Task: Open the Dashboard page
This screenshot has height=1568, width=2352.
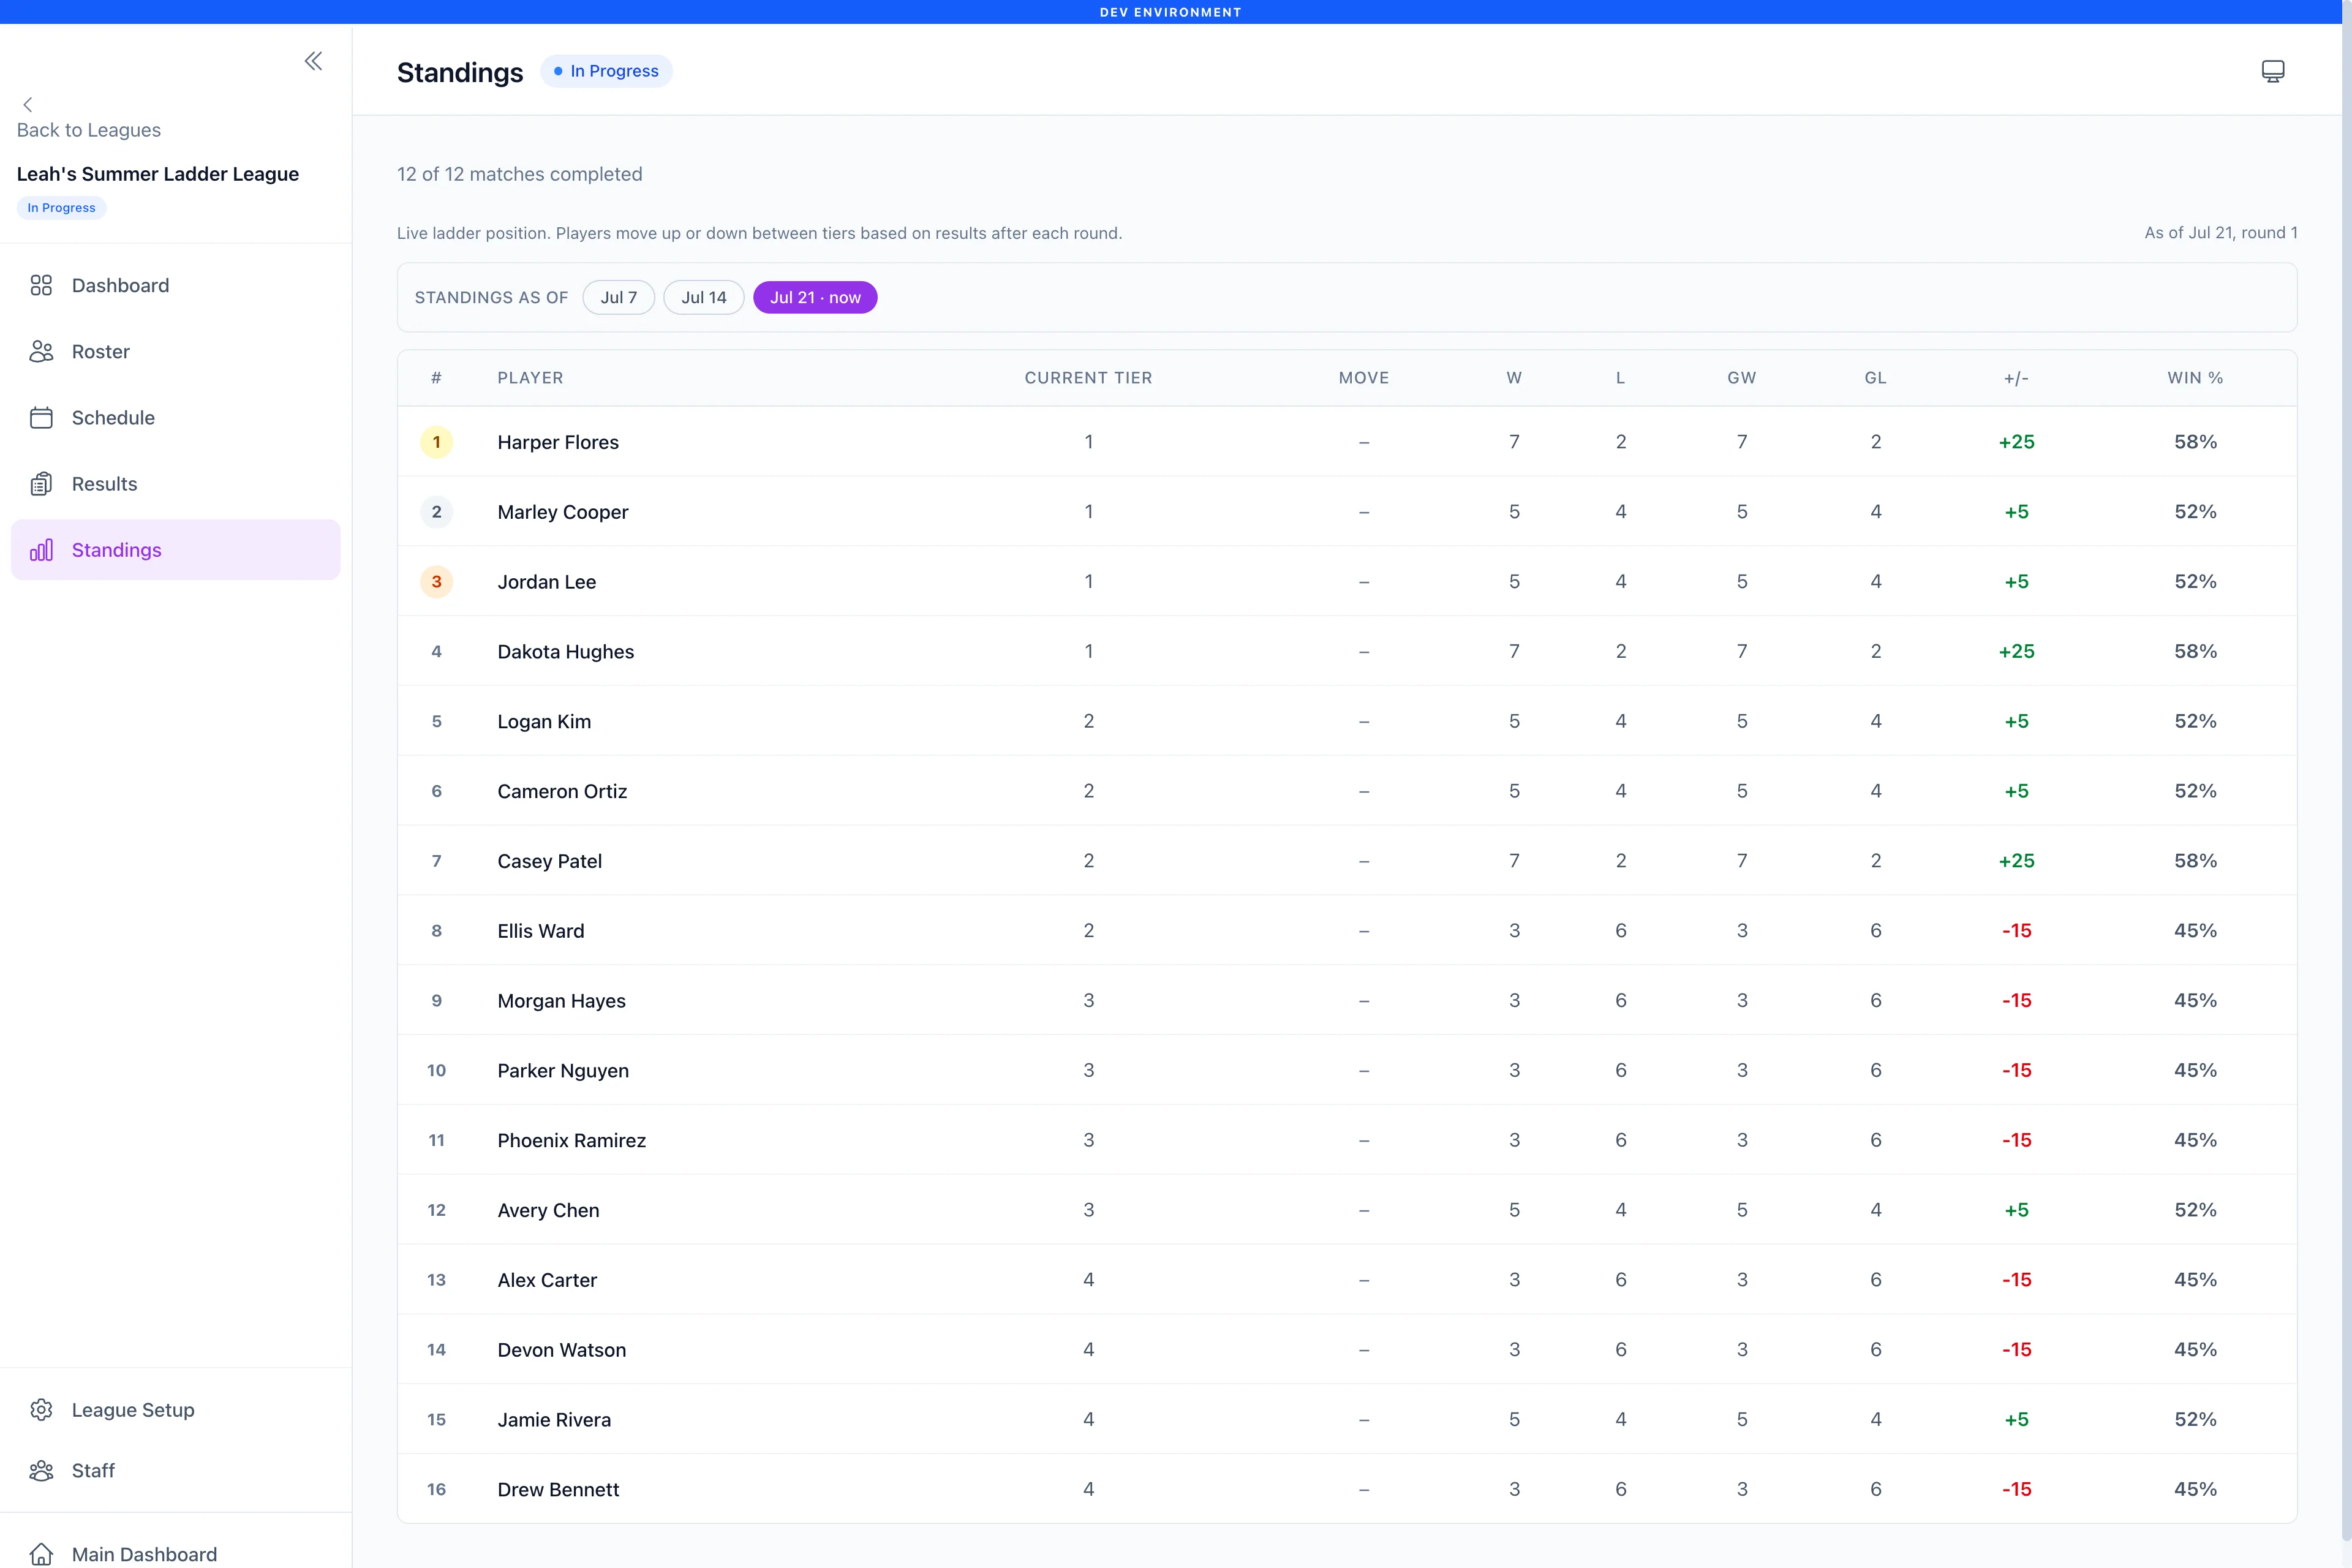Action: coord(176,285)
